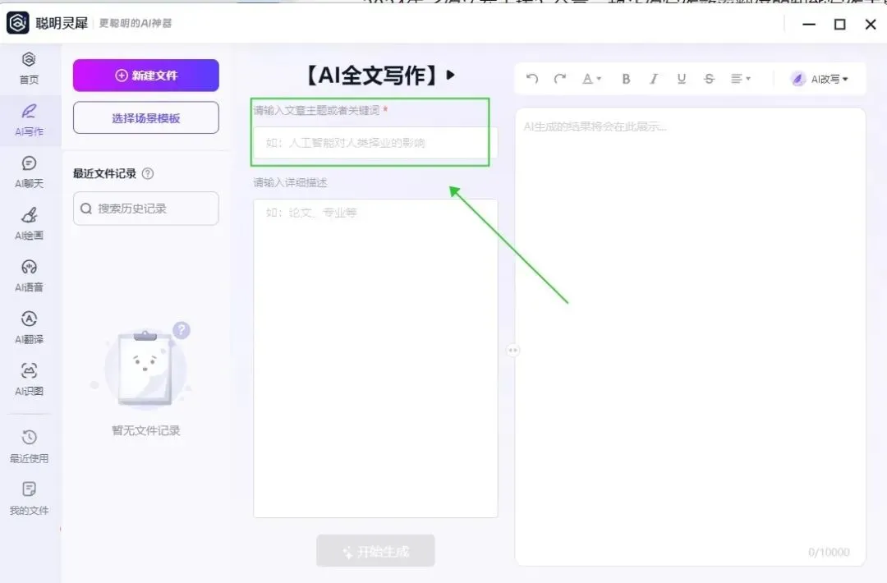Toggle bold formatting
Viewport: 887px width, 583px height.
coord(626,79)
